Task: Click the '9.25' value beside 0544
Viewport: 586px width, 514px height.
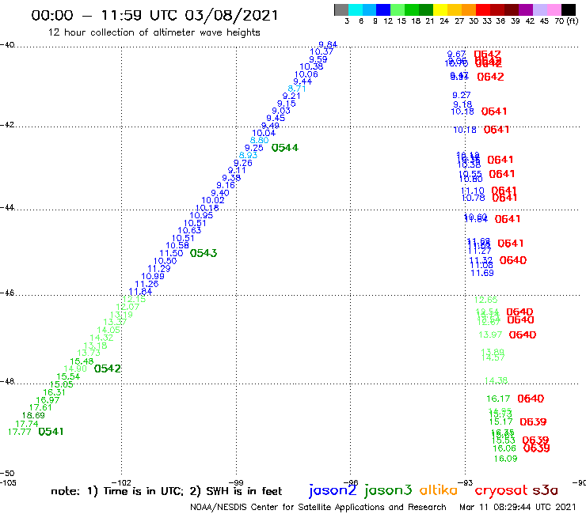Action: pyautogui.click(x=253, y=148)
